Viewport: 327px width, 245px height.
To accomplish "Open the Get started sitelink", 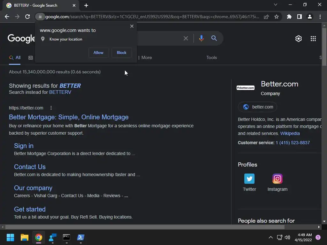I will [30, 209].
